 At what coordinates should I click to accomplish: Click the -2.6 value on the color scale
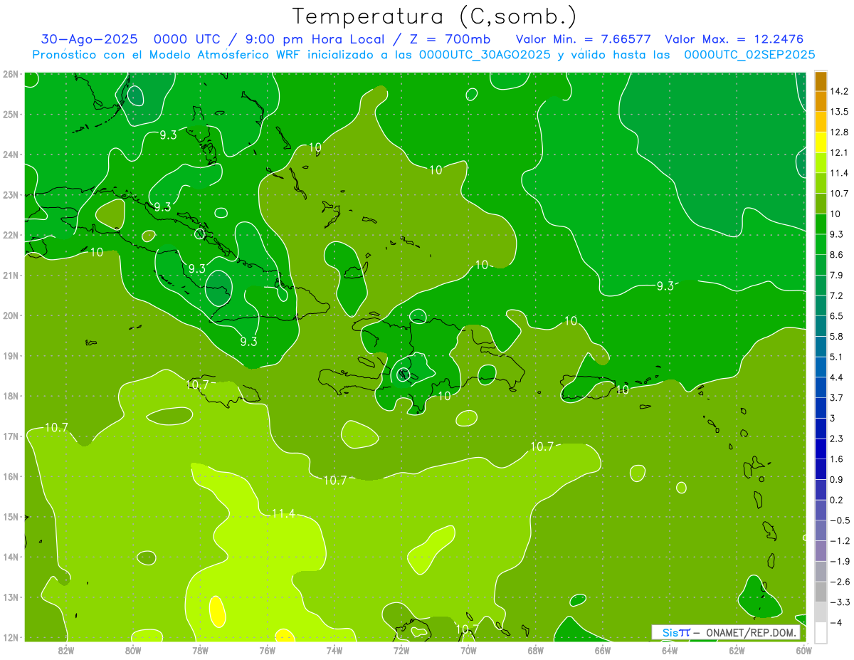839,582
